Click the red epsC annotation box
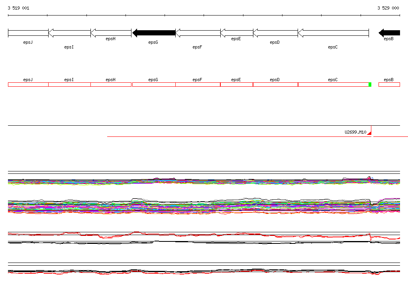This screenshot has height=284, width=408. 333,84
